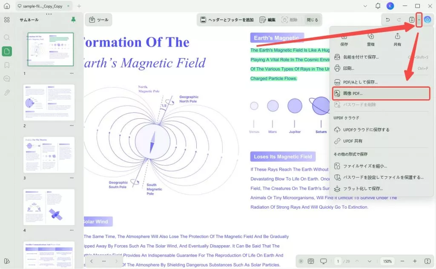Open more options for thumbnail page 2
The height and width of the screenshot is (269, 436).
click(x=72, y=126)
